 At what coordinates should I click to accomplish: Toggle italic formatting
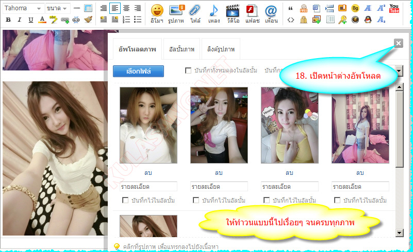click(x=20, y=20)
